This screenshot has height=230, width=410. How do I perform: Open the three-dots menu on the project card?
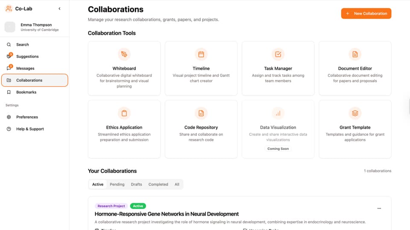tap(379, 208)
